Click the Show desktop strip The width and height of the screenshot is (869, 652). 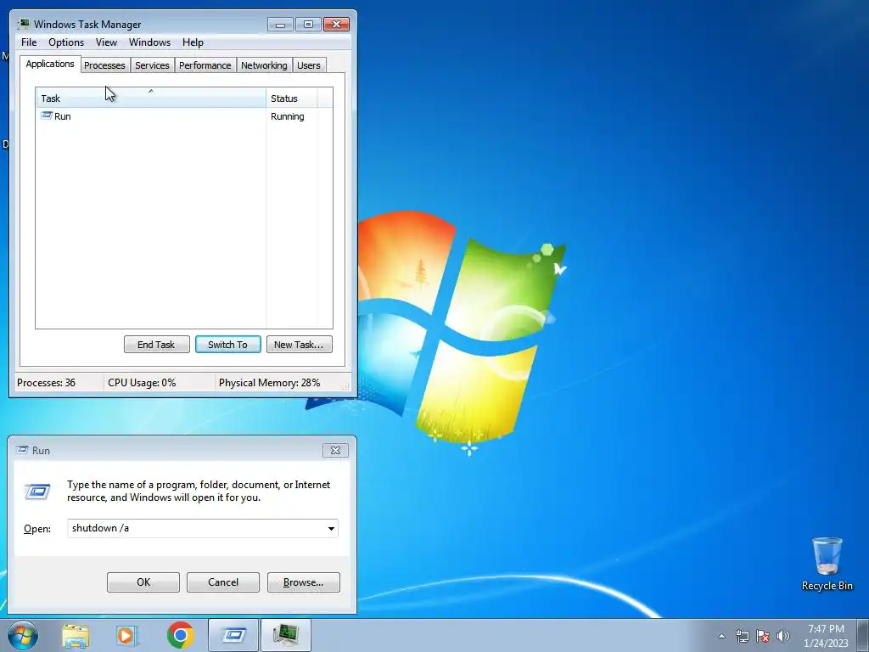tap(863, 635)
